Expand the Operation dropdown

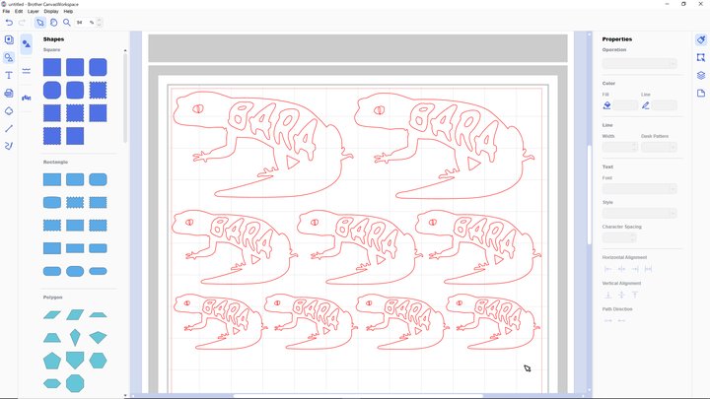click(x=639, y=63)
